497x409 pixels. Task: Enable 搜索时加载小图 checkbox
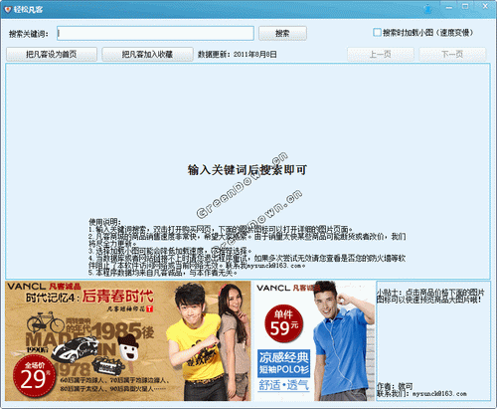tap(377, 33)
